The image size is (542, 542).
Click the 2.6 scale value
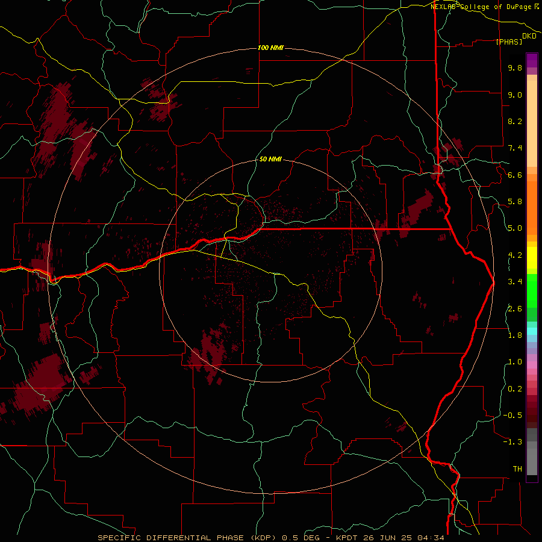point(515,308)
